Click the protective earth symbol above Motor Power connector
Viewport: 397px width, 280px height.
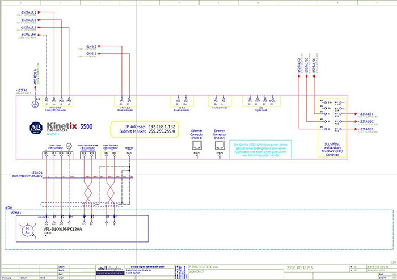[69, 146]
